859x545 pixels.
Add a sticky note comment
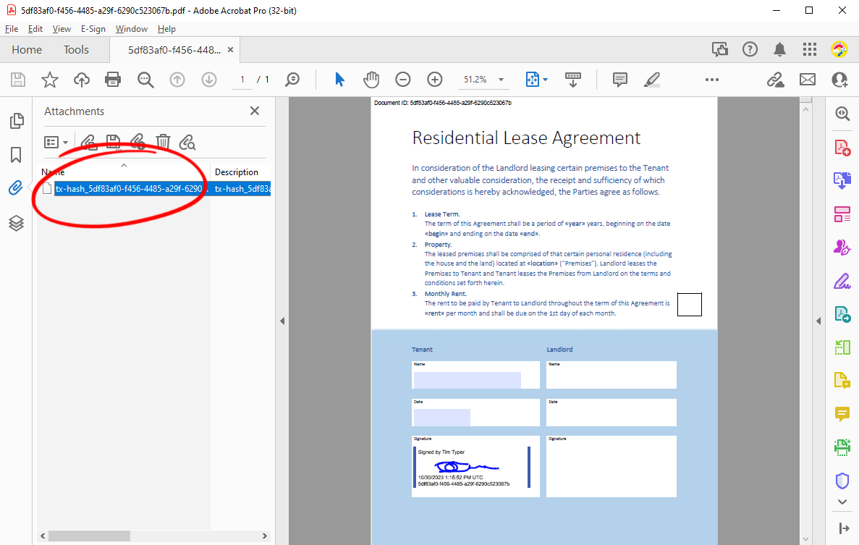[x=619, y=80]
